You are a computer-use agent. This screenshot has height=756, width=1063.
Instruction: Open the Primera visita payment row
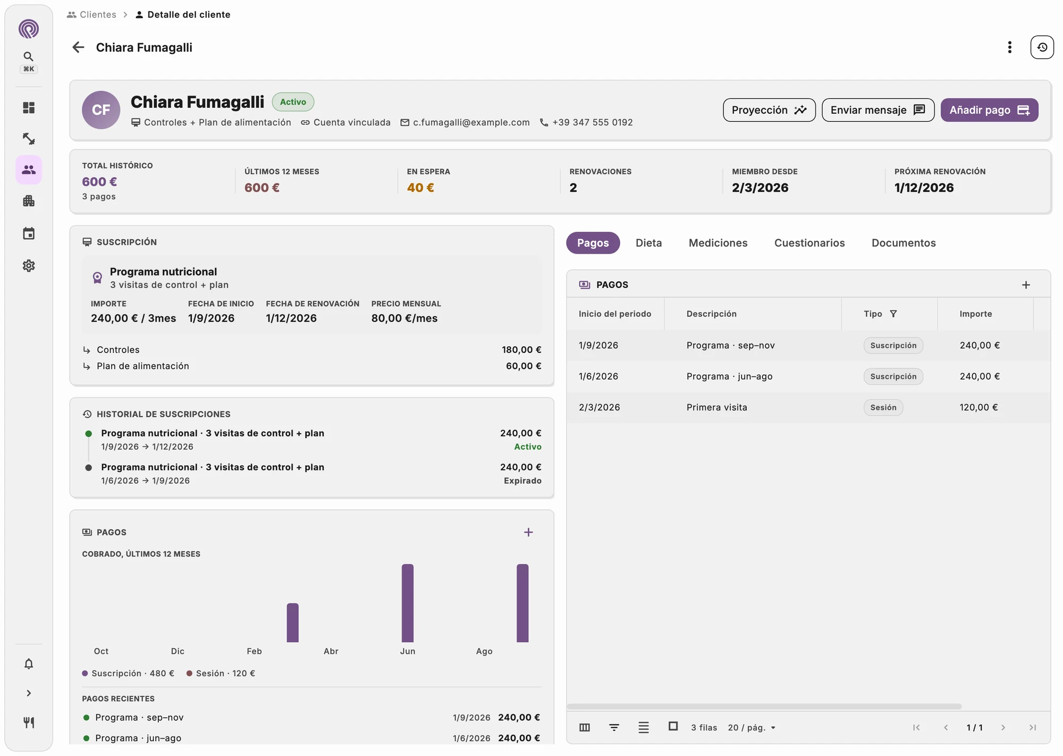tap(808, 407)
